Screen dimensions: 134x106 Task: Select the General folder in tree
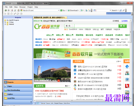coord(11,24)
